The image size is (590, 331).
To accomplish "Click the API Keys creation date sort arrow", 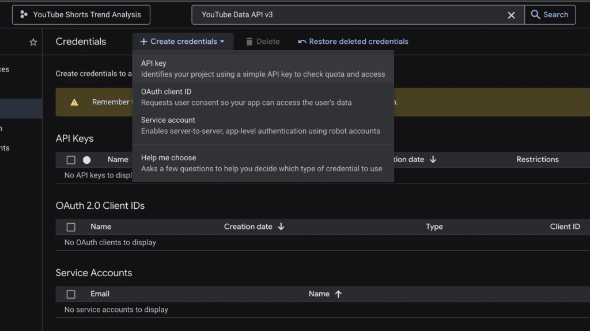I will (433, 159).
